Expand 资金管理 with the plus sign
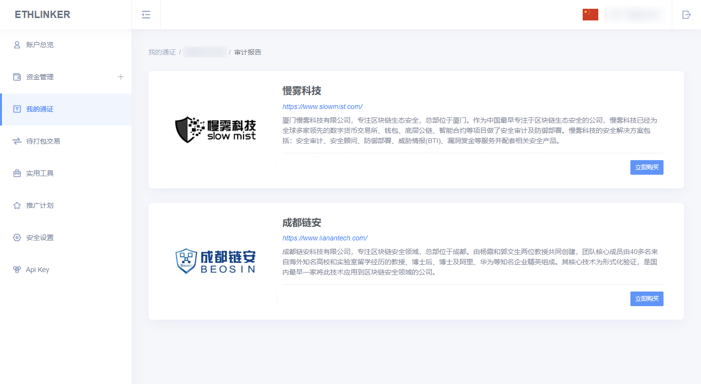Screen dimensions: 701x384 121,77
